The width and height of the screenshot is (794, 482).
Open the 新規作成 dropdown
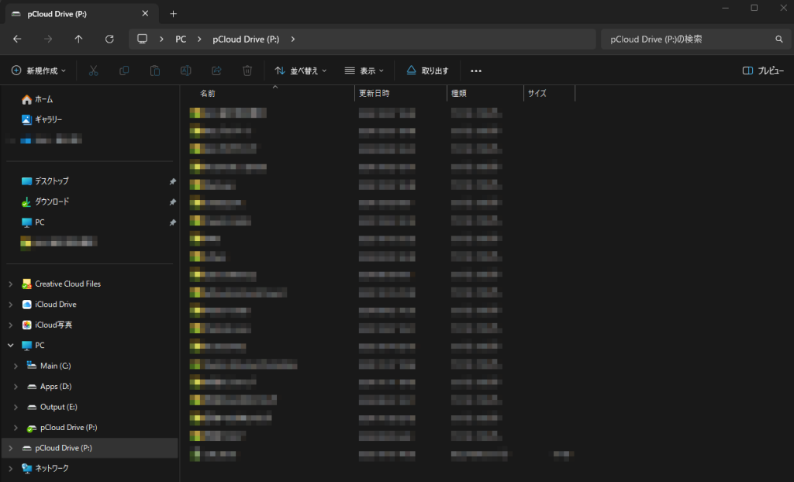39,71
